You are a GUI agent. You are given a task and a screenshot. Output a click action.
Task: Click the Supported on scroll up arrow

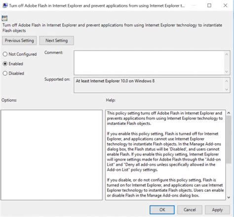[x=227, y=81]
